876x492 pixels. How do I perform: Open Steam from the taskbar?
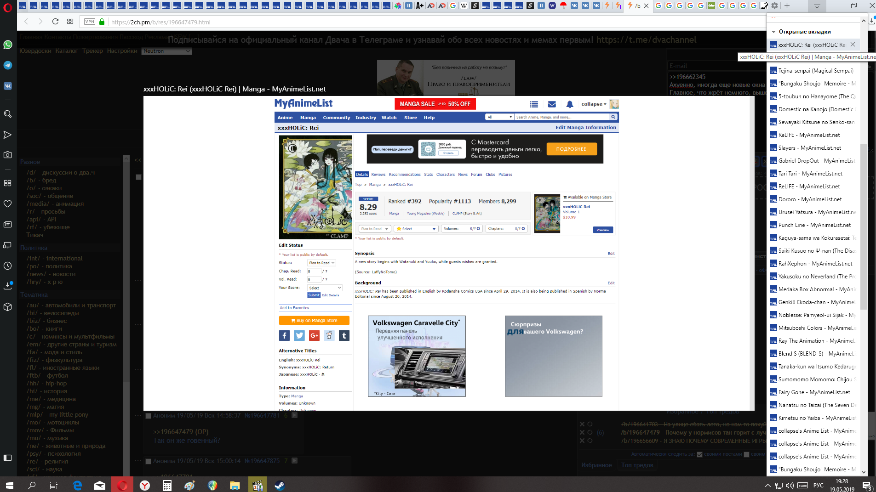click(x=279, y=485)
